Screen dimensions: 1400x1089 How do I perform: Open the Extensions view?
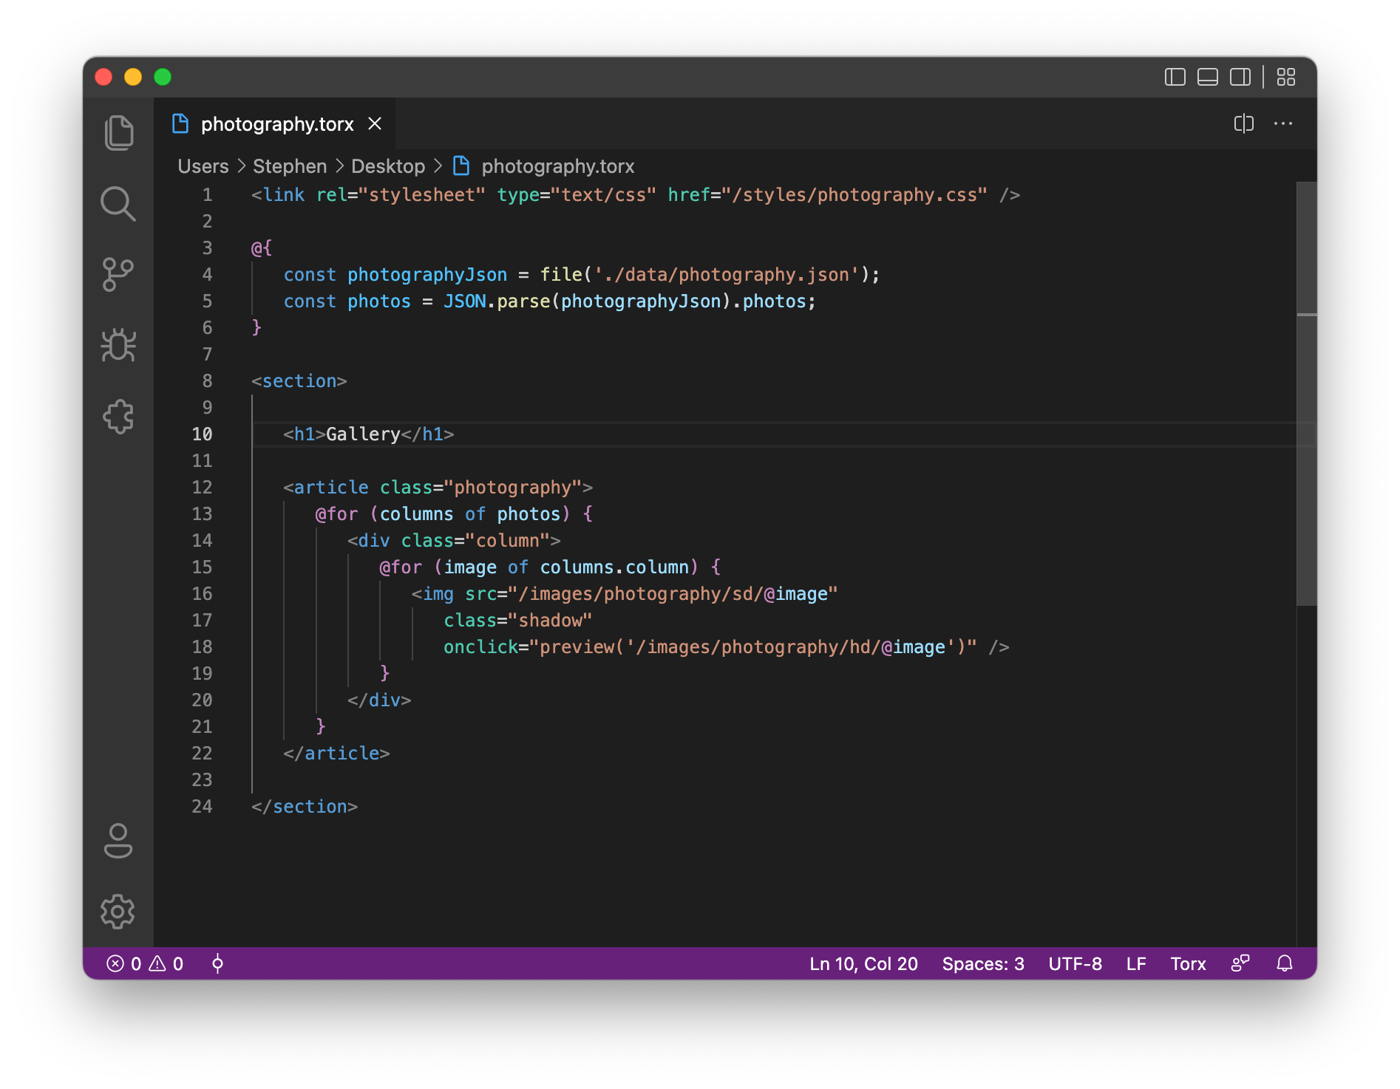point(118,417)
